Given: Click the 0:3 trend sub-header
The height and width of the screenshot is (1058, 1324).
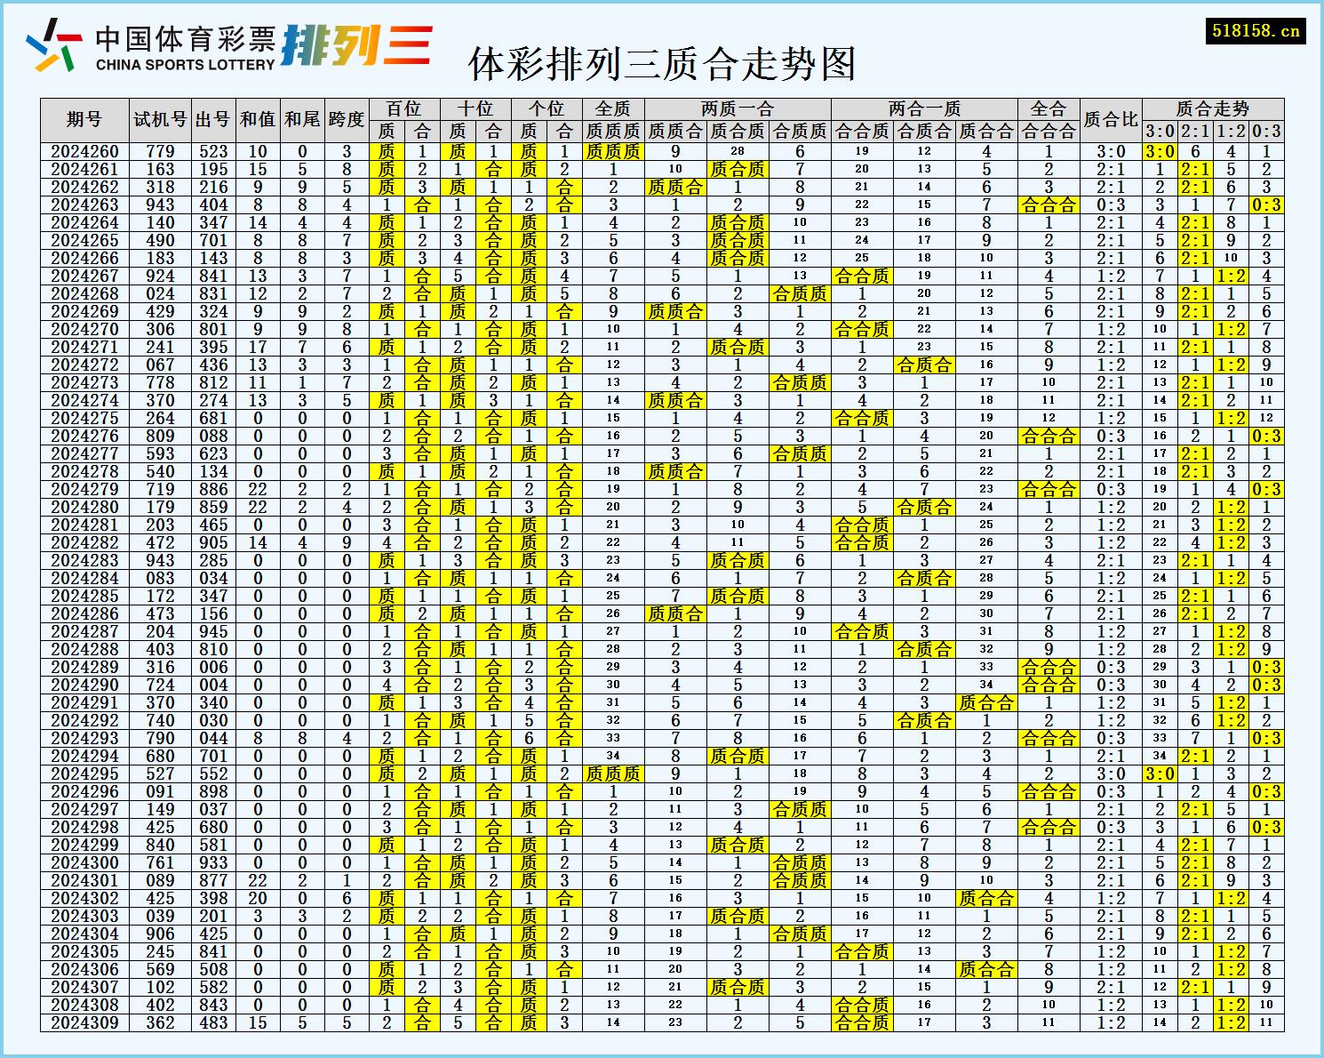Looking at the screenshot, I should coord(1266,131).
